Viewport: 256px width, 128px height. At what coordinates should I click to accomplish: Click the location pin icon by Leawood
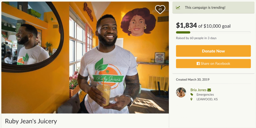point(192,99)
